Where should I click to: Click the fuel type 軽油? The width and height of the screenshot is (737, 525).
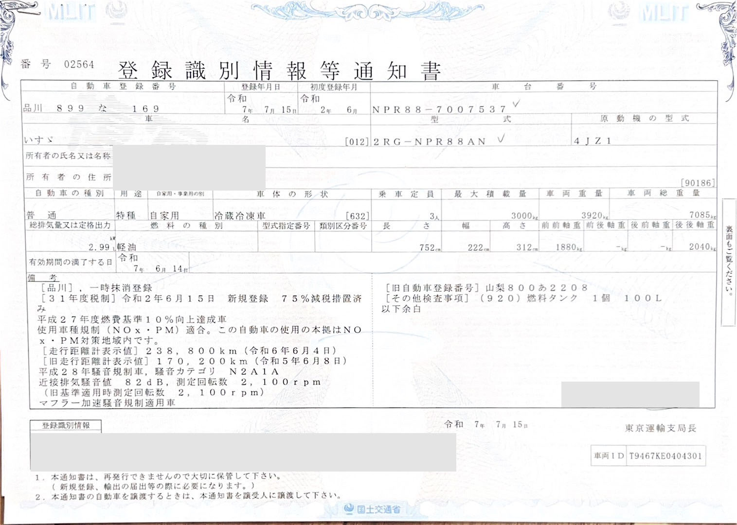click(126, 247)
